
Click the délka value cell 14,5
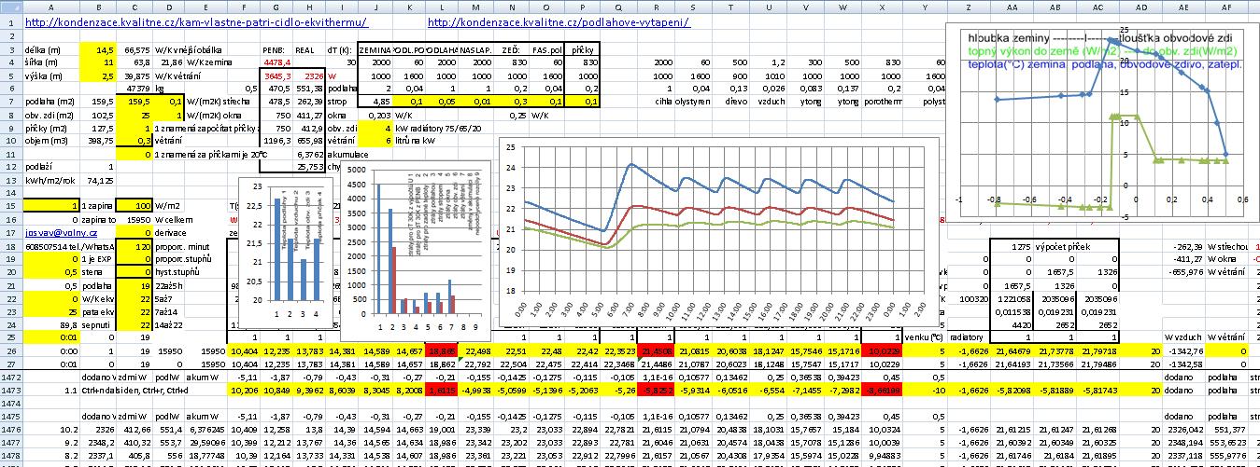point(98,48)
